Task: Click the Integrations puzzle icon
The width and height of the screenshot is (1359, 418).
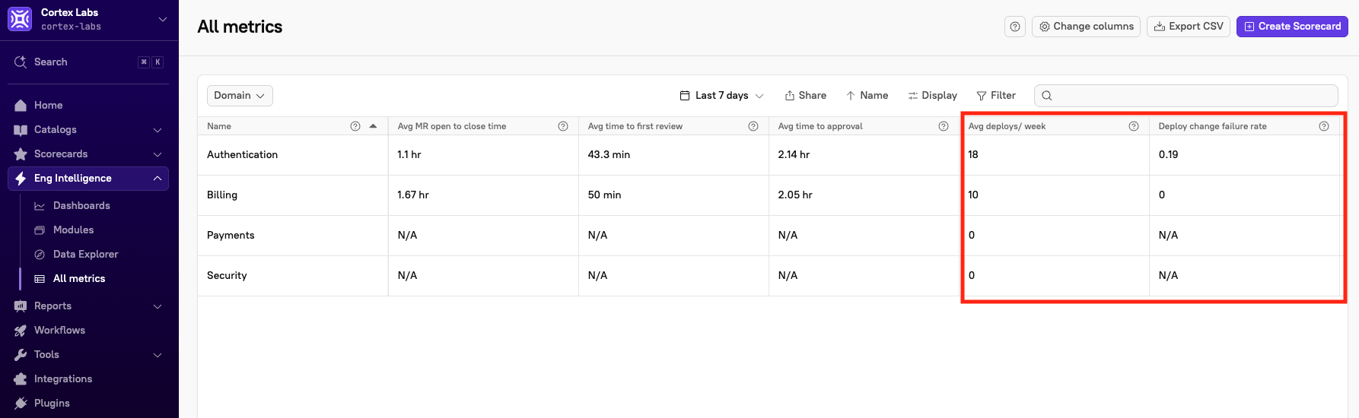Action: tap(21, 379)
